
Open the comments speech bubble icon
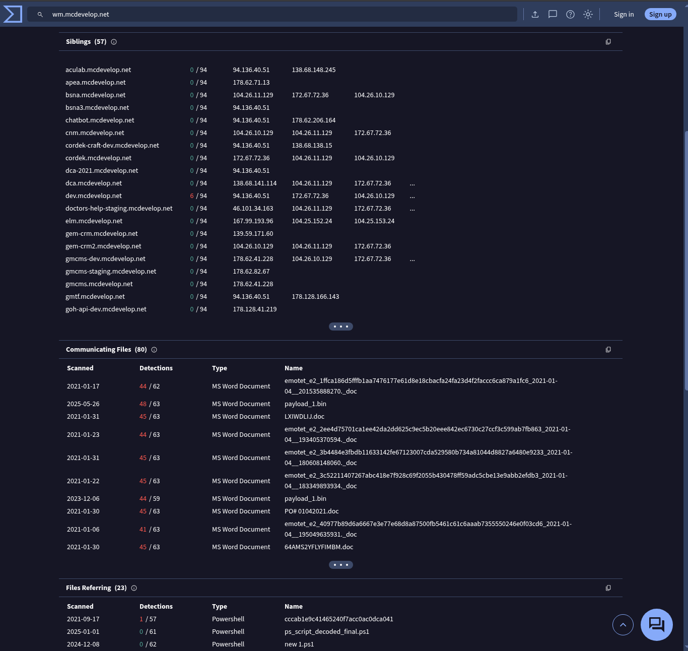553,15
